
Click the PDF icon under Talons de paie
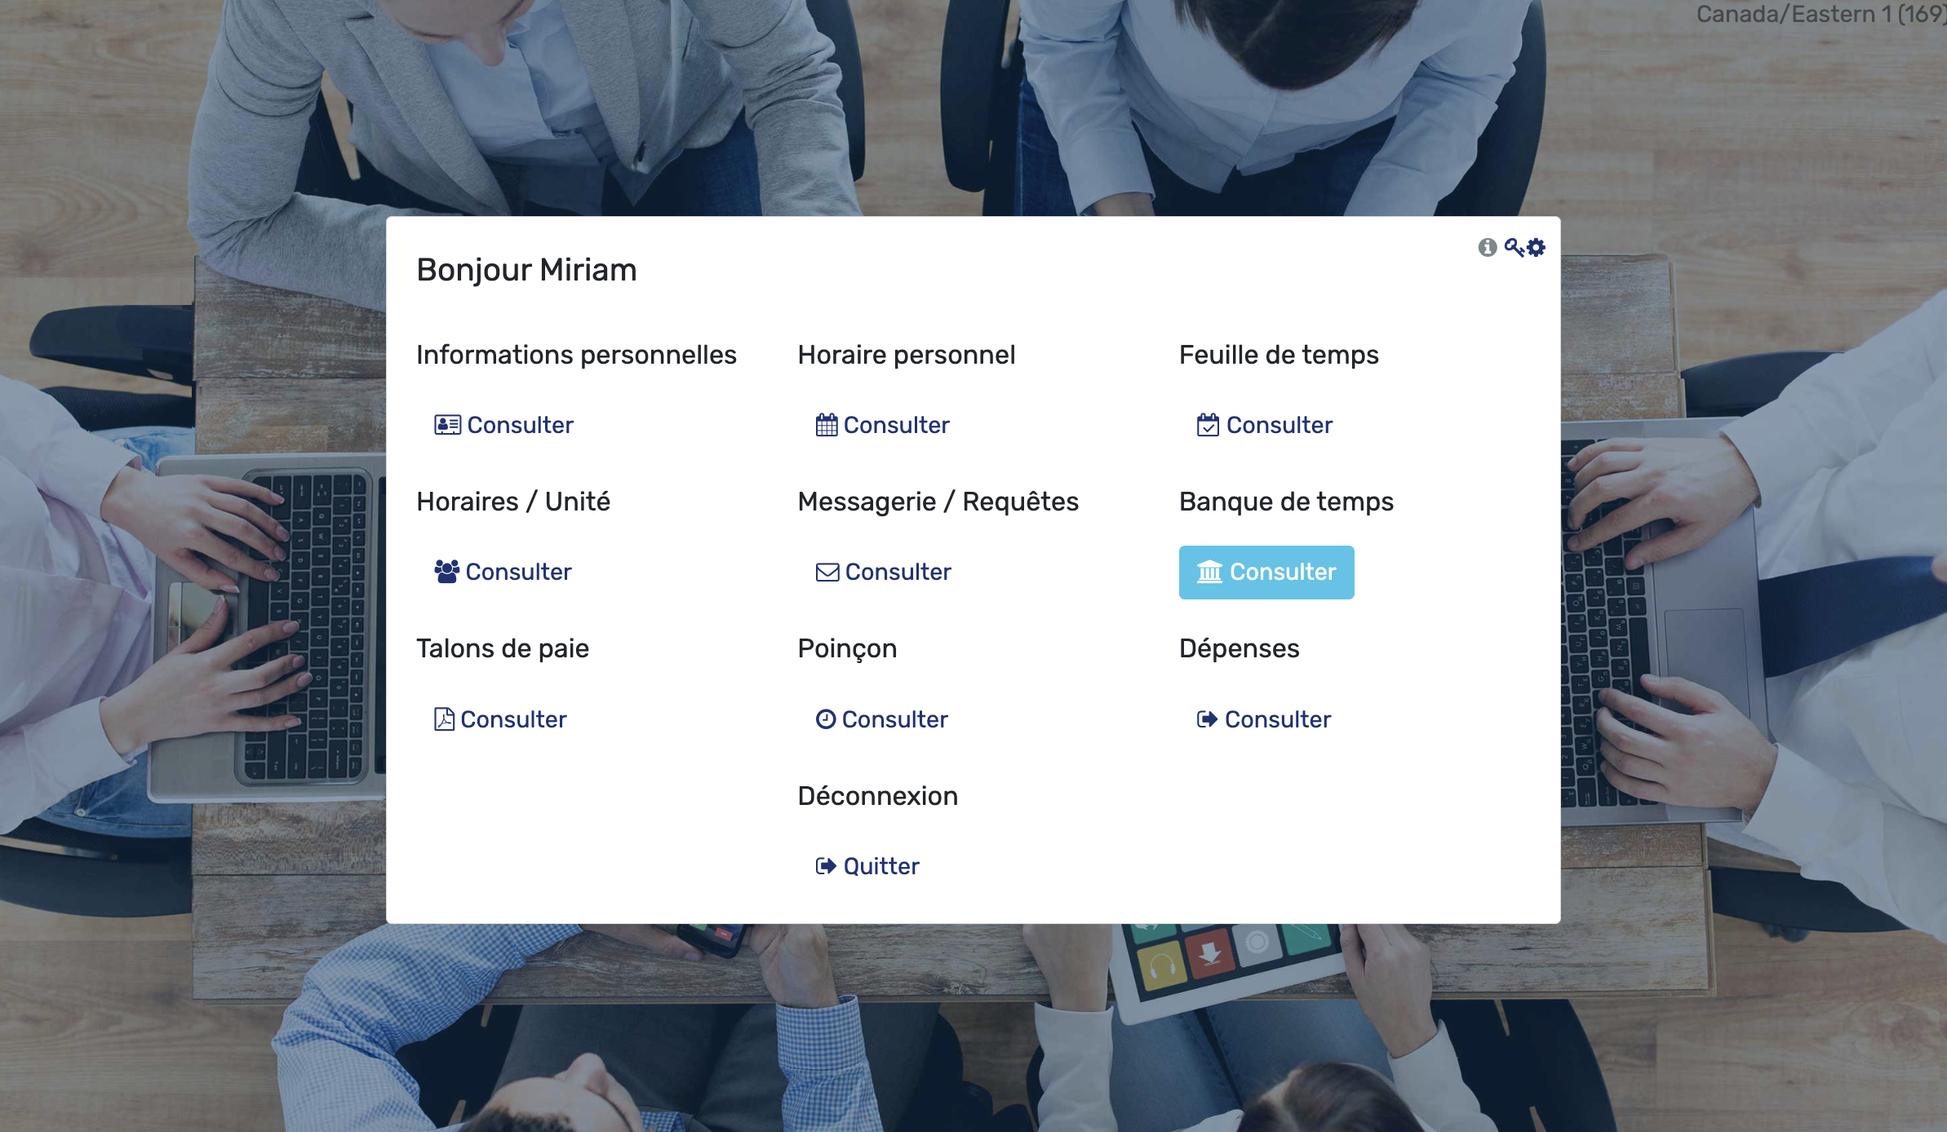click(444, 719)
